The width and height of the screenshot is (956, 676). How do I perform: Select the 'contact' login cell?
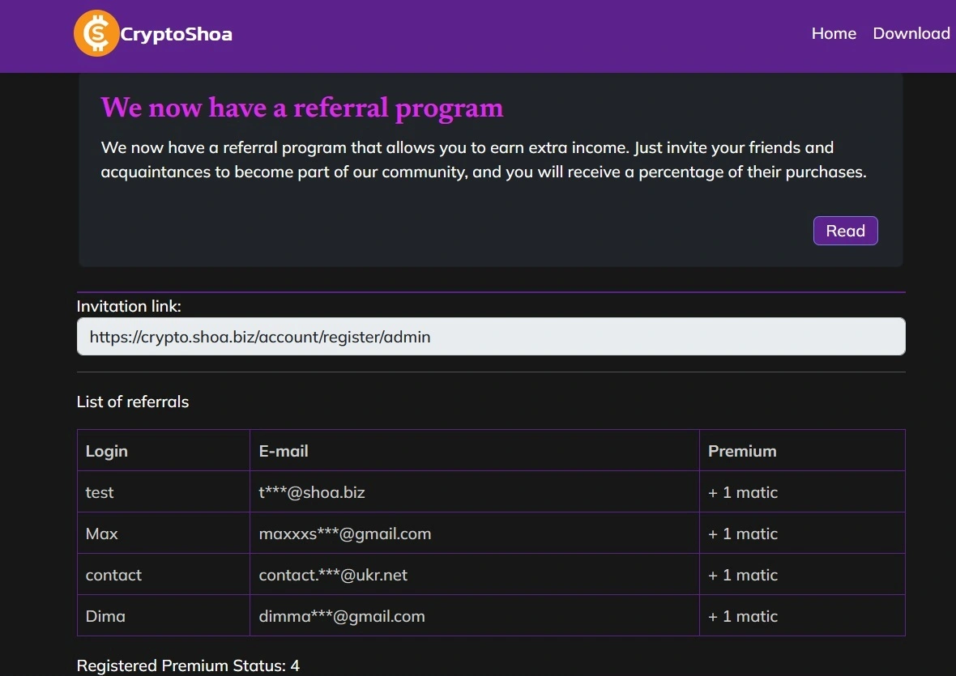[164, 575]
